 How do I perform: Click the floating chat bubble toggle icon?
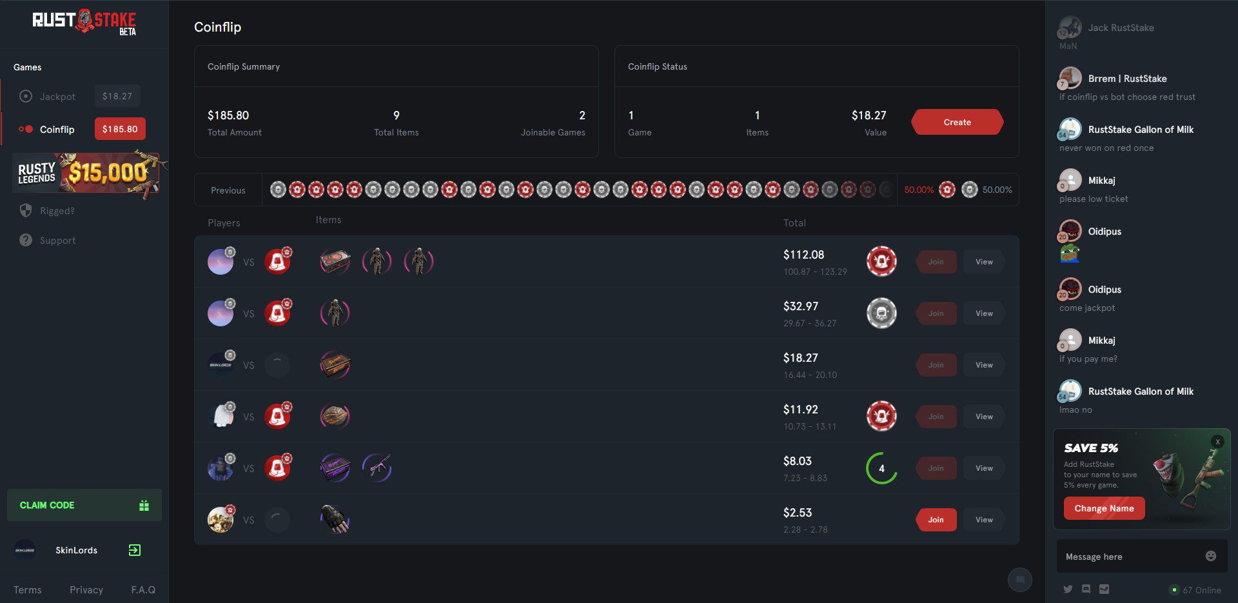point(1019,580)
